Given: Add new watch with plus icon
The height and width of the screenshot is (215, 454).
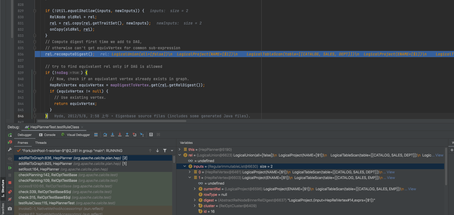Looking at the screenshot, I should pos(452,150).
